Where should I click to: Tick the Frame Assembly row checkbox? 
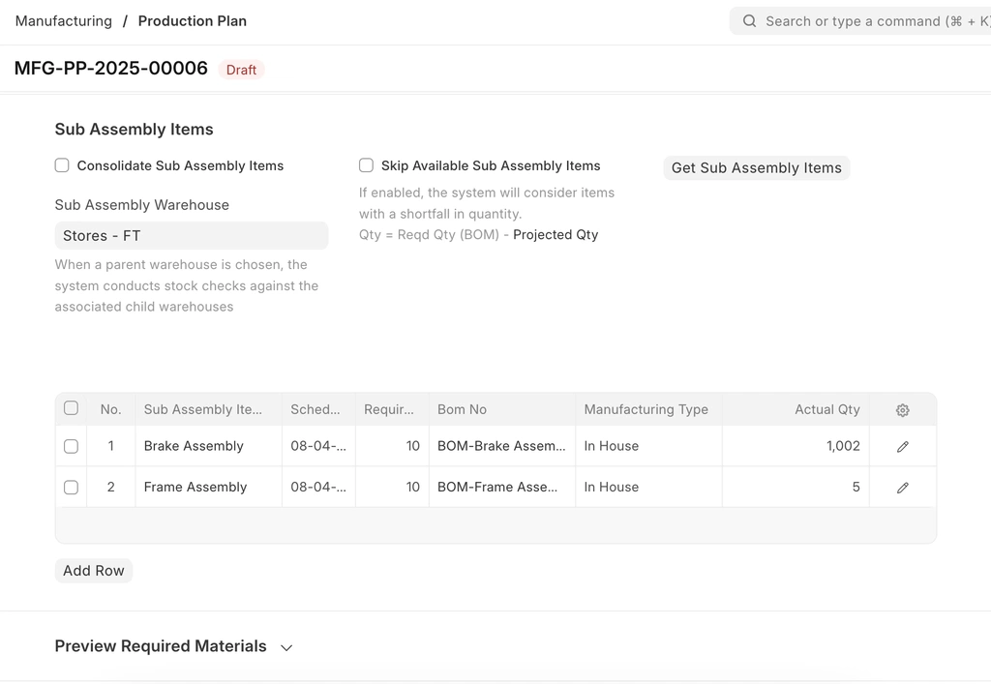click(71, 488)
